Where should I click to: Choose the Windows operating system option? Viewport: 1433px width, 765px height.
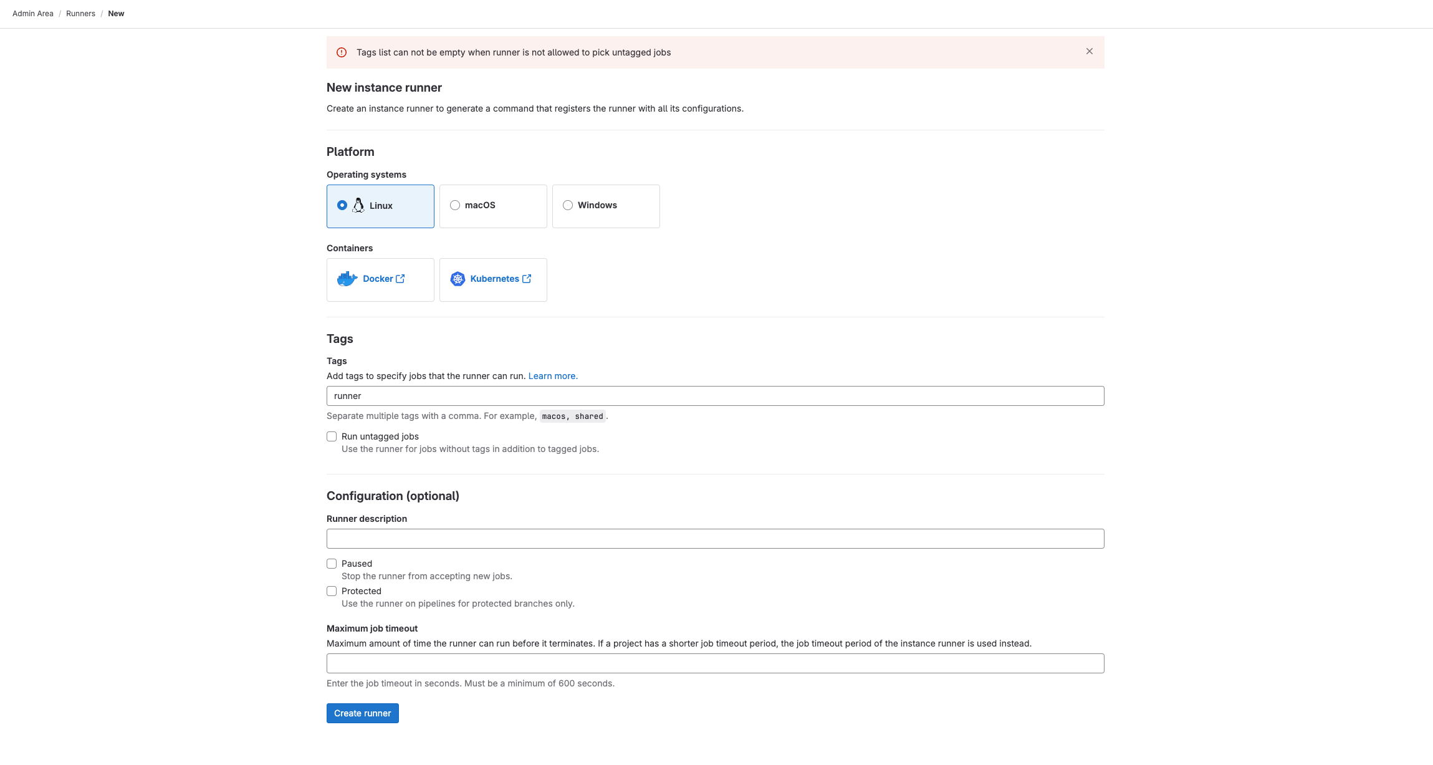click(568, 205)
